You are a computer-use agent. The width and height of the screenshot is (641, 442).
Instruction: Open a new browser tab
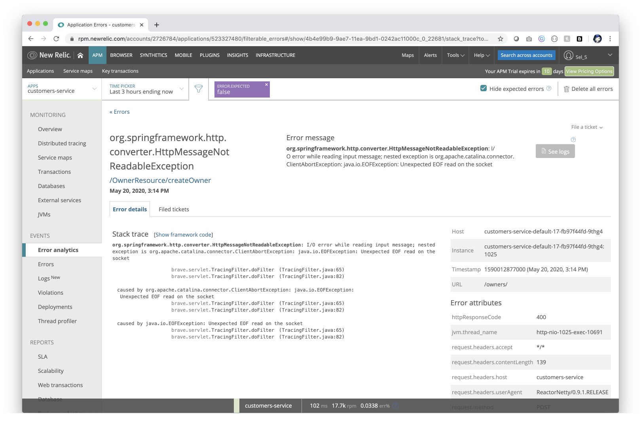pyautogui.click(x=157, y=25)
